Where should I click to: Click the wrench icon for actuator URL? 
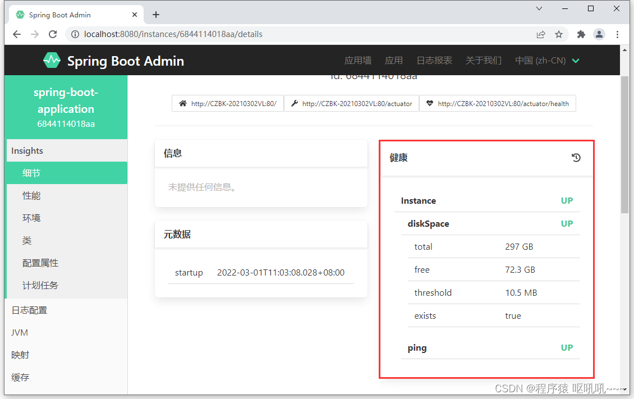pyautogui.click(x=295, y=103)
